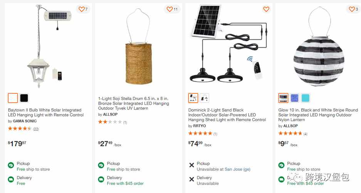Select the white color swatch for Baytown II

pyautogui.click(x=13, y=98)
